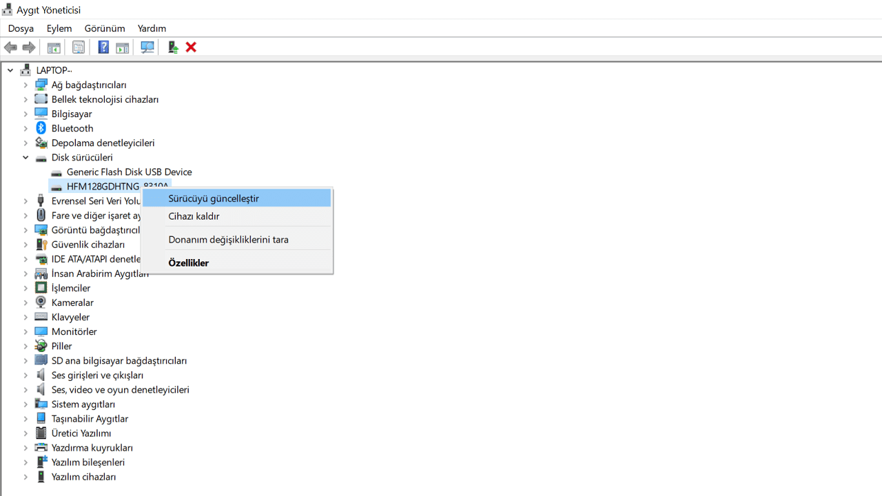
Task: Click the Bluetooth icon in device tree
Action: (41, 128)
